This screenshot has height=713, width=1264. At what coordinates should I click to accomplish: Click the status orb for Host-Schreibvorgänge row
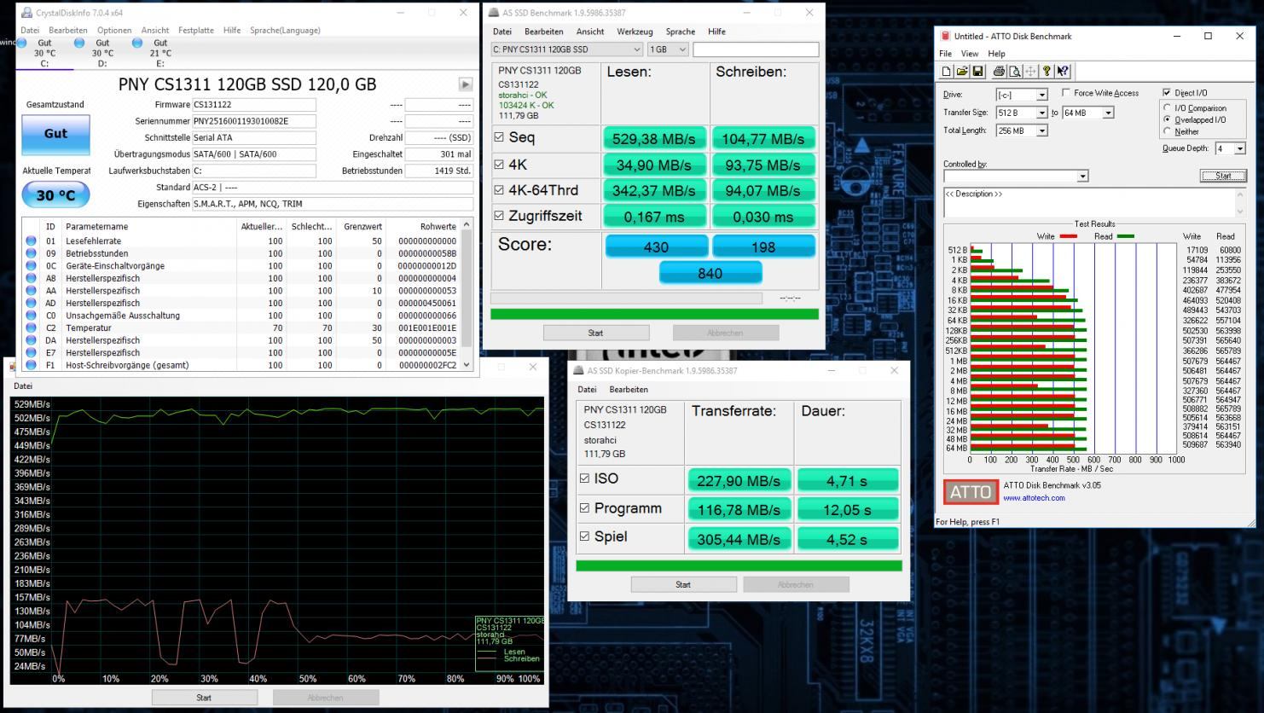tap(32, 365)
